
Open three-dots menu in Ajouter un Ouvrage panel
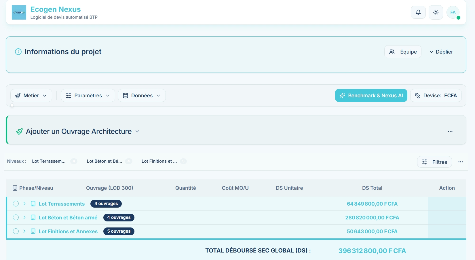[450, 131]
